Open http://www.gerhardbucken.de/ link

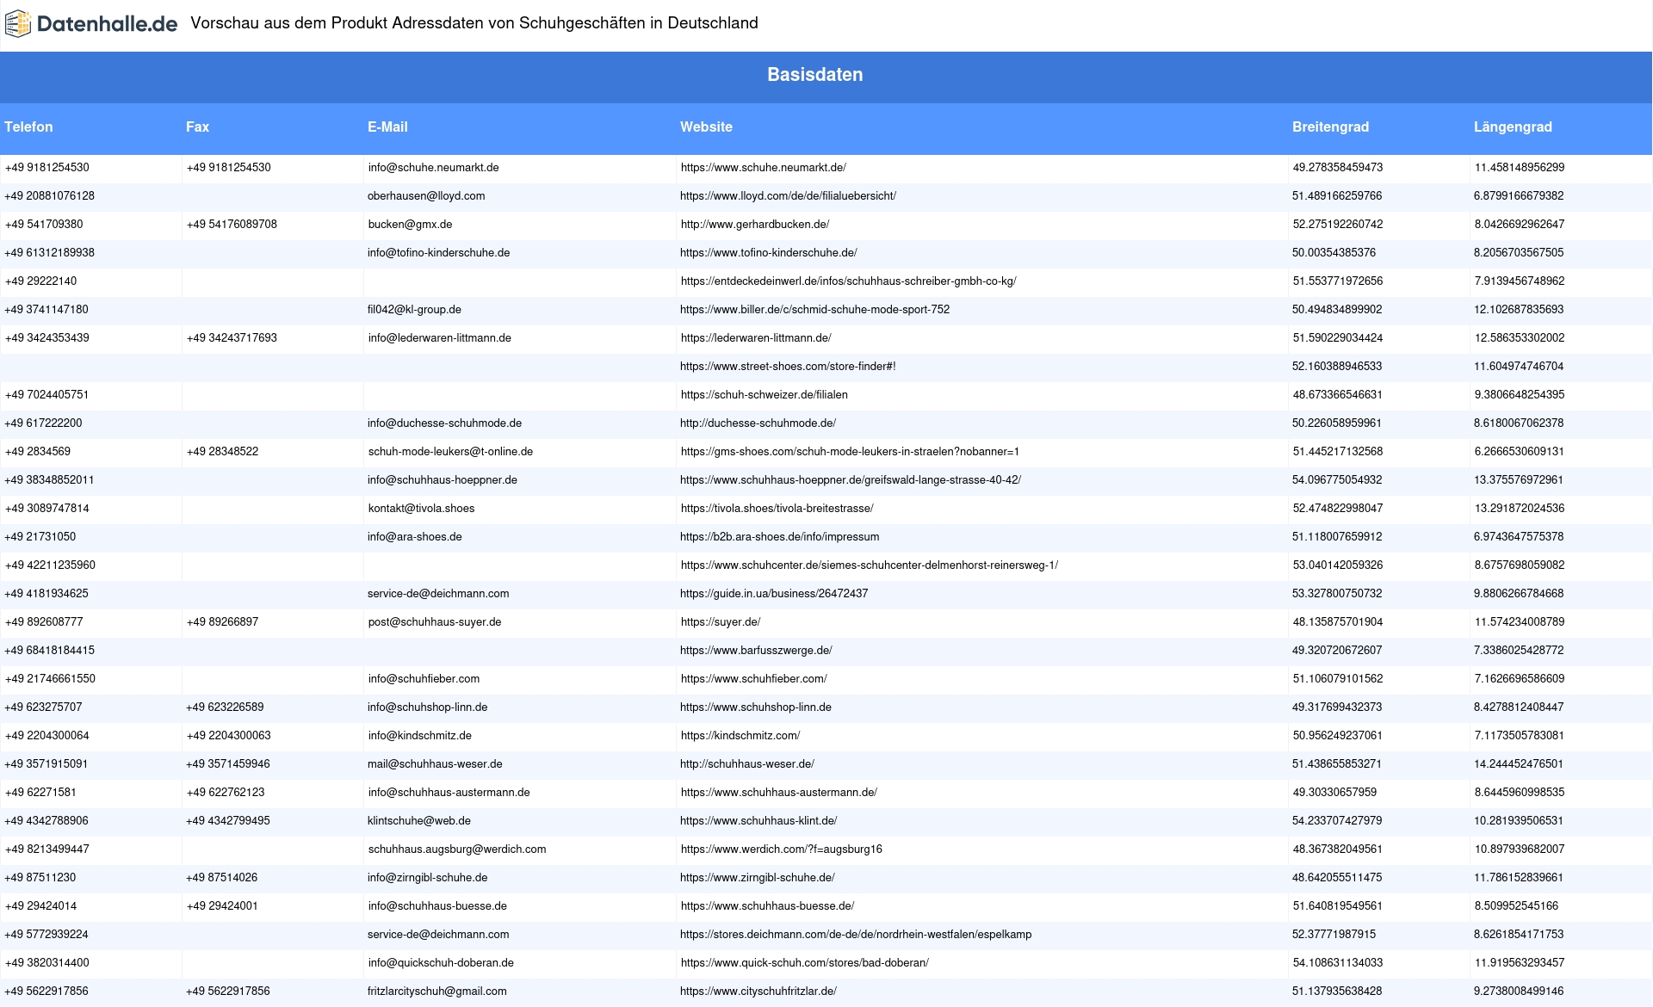pos(754,225)
